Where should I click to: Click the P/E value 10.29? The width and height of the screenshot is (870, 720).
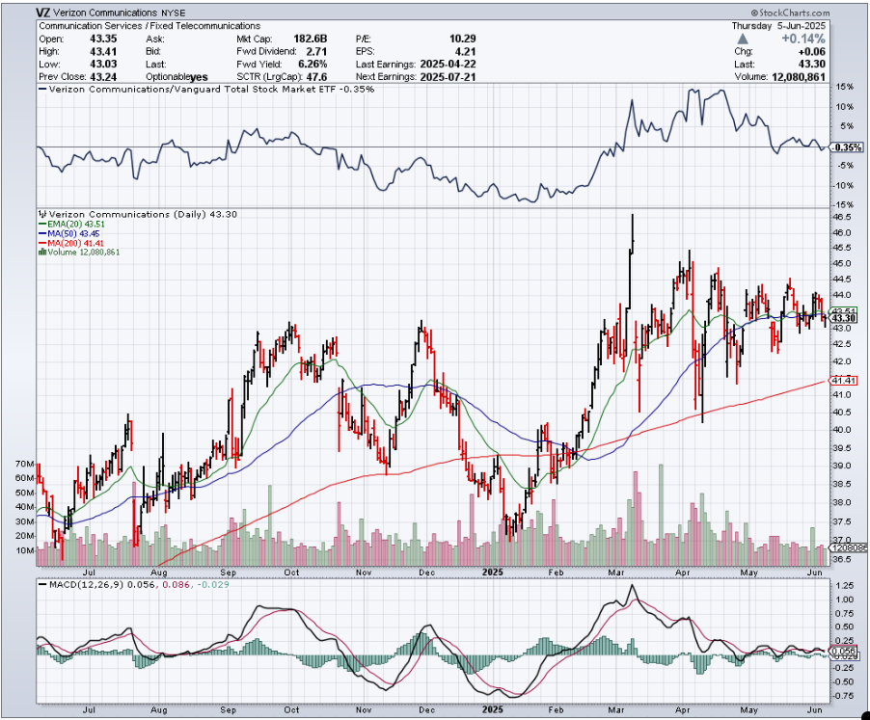[462, 39]
